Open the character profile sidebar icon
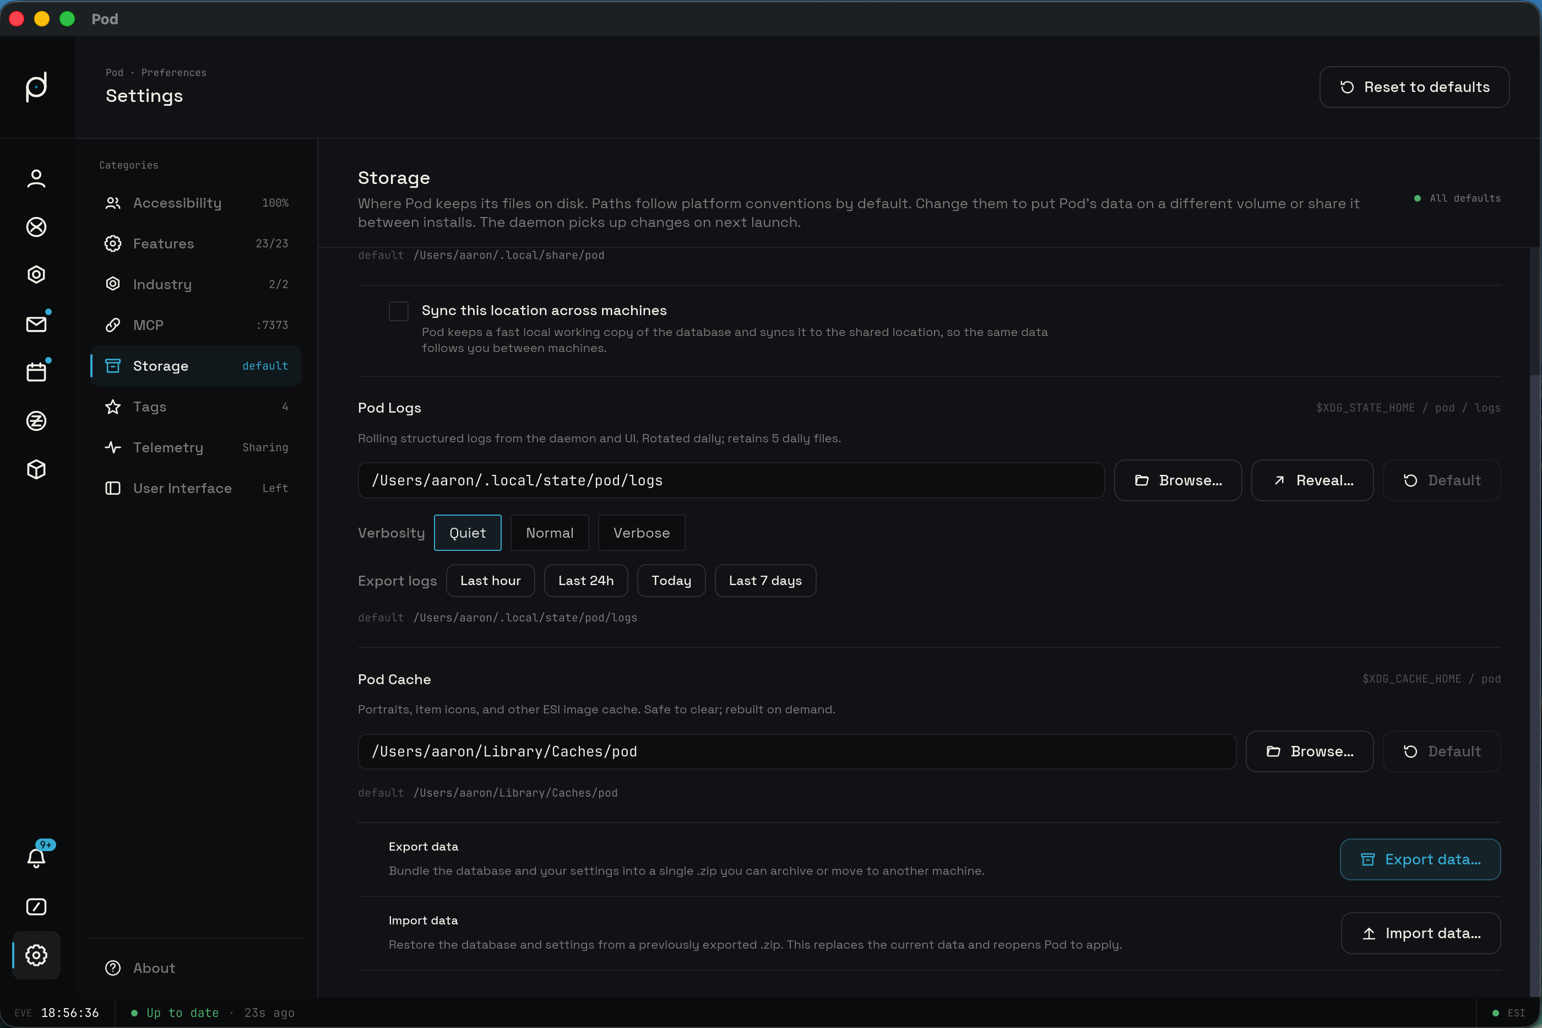Image resolution: width=1542 pixels, height=1028 pixels. 36,178
